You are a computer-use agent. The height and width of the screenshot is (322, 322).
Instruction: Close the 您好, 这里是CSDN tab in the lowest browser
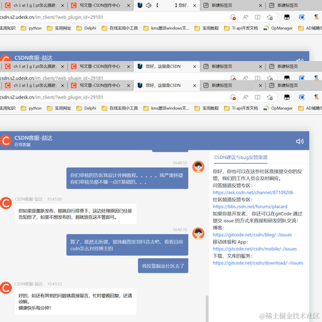pyautogui.click(x=195, y=86)
